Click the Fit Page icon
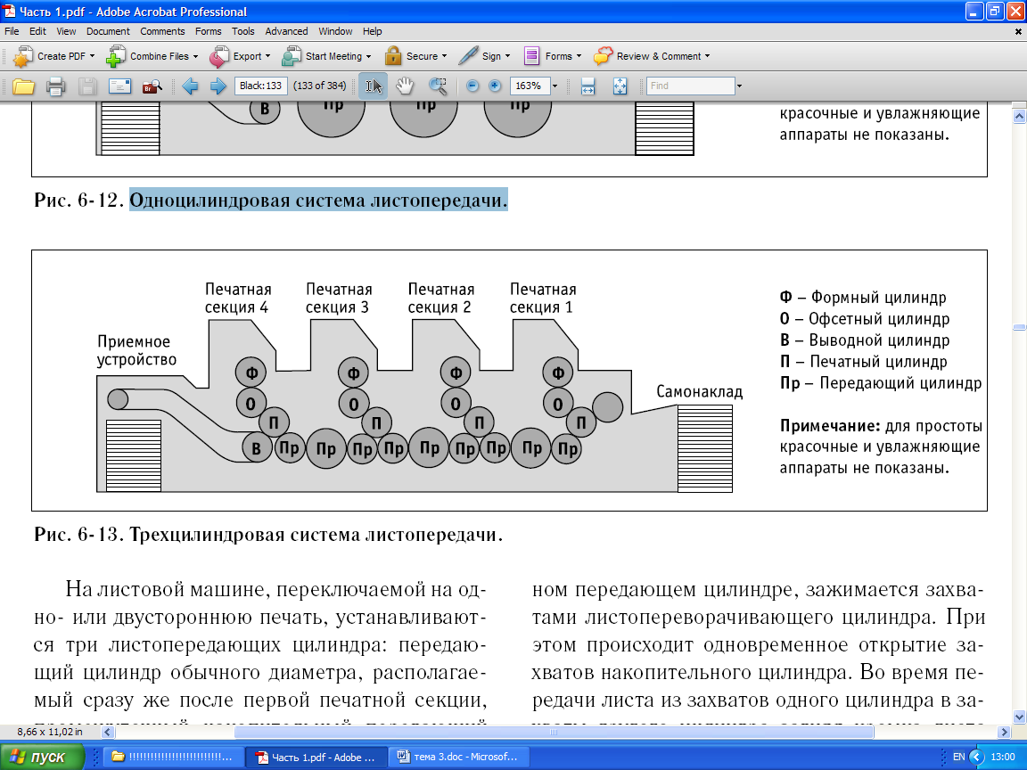Screen dimensions: 1027x770 coord(620,86)
